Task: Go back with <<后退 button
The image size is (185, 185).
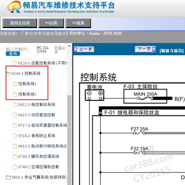Action: click(x=51, y=23)
